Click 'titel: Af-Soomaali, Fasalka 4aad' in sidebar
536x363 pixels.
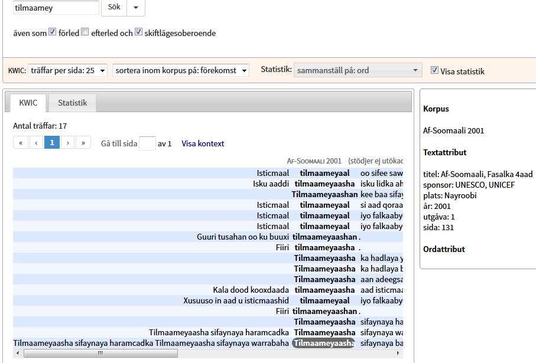[477, 174]
